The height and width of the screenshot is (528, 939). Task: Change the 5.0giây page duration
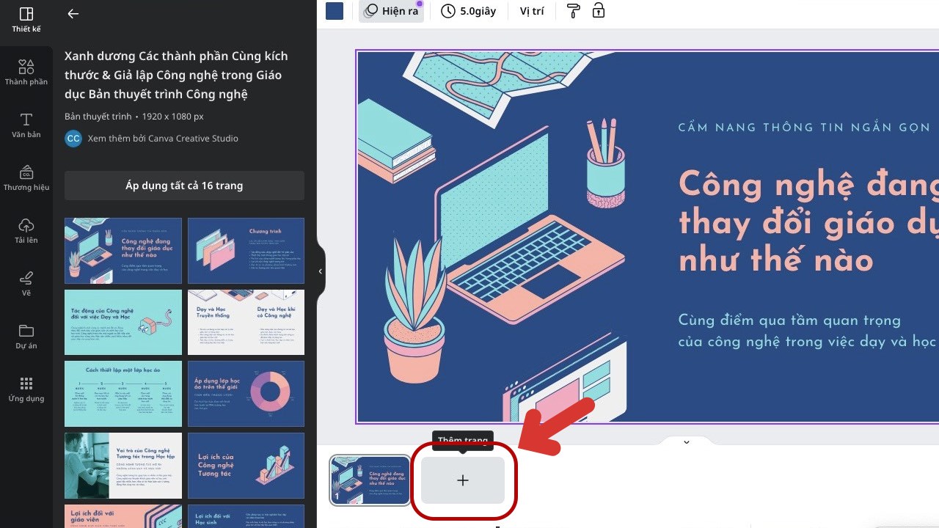click(x=469, y=11)
